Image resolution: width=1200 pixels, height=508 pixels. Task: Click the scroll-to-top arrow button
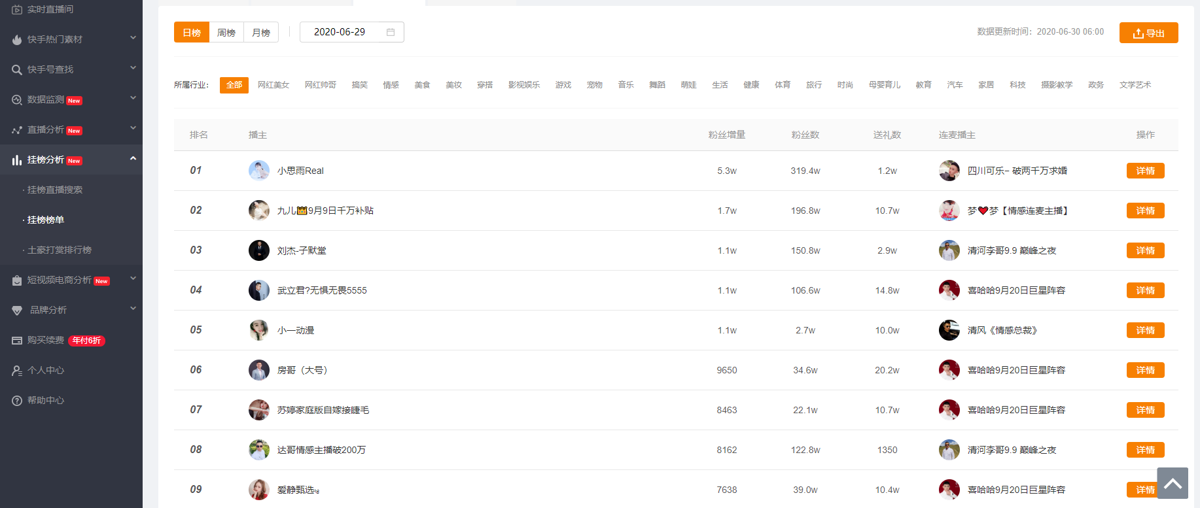click(x=1173, y=483)
